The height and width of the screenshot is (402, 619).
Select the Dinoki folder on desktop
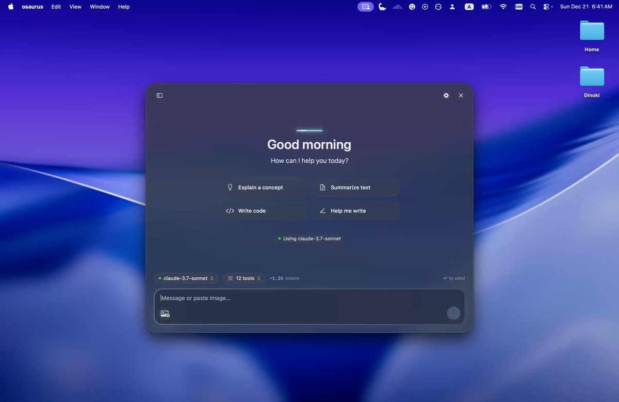pos(592,81)
